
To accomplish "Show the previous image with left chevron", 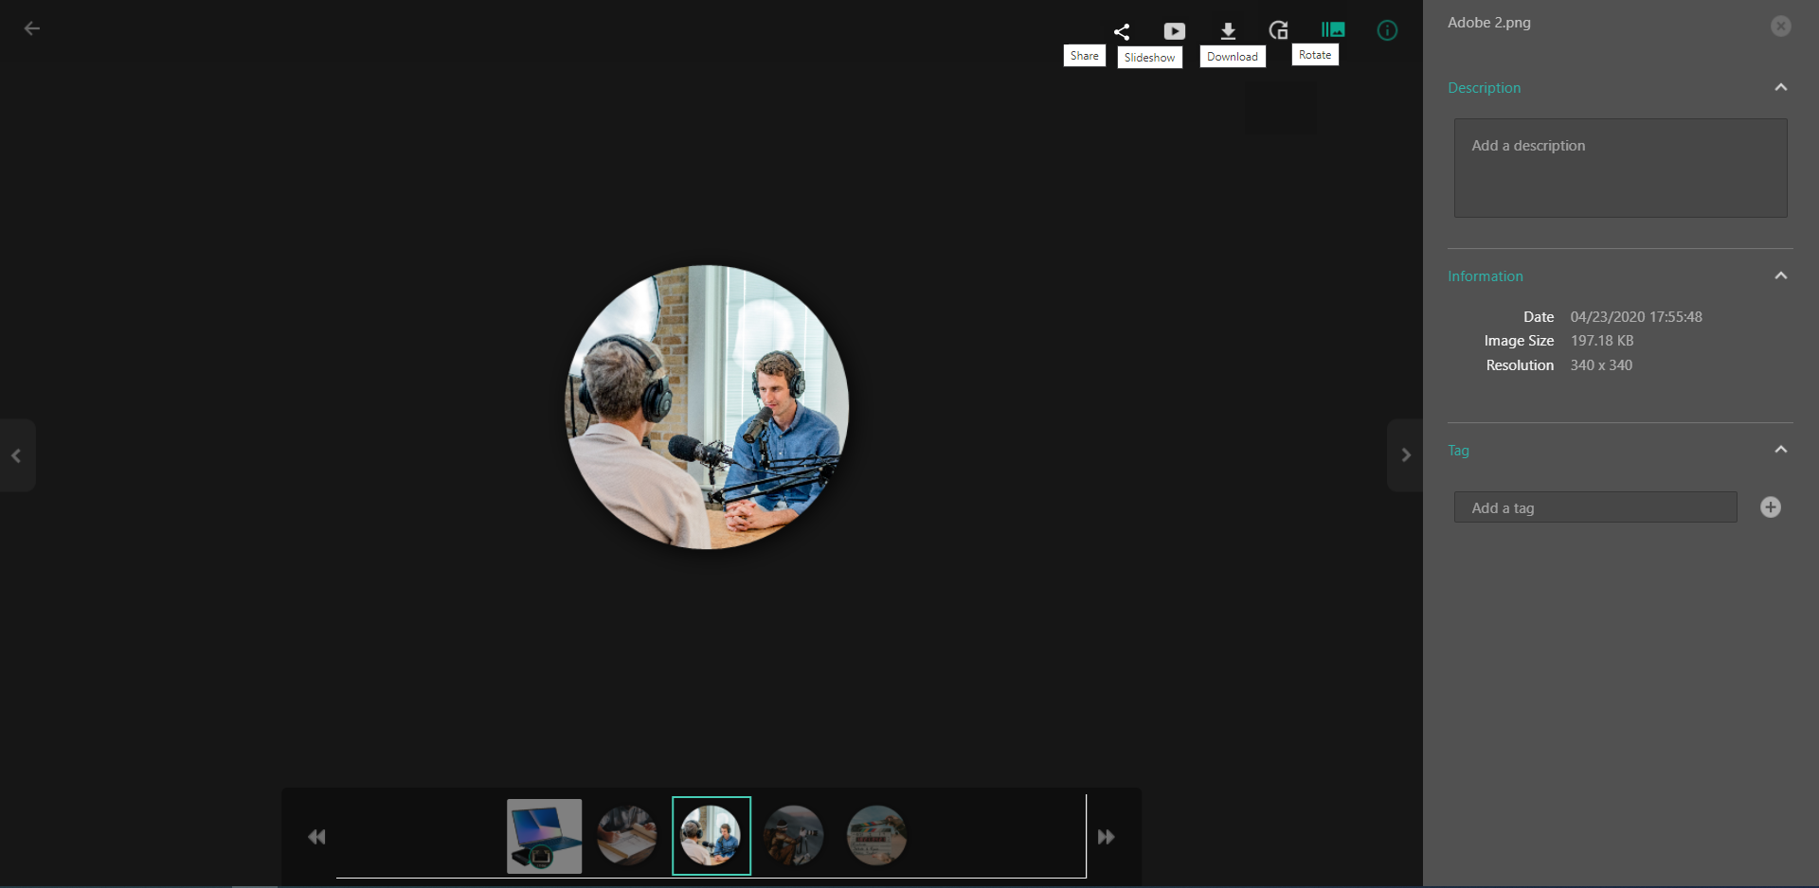I will (x=17, y=455).
